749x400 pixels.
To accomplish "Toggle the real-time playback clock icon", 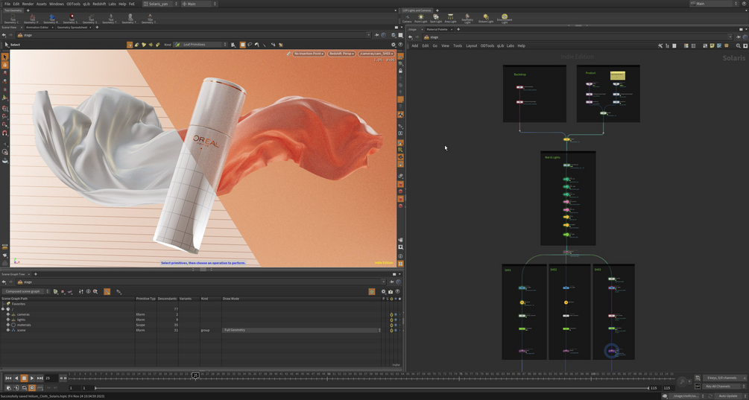I will click(32, 387).
